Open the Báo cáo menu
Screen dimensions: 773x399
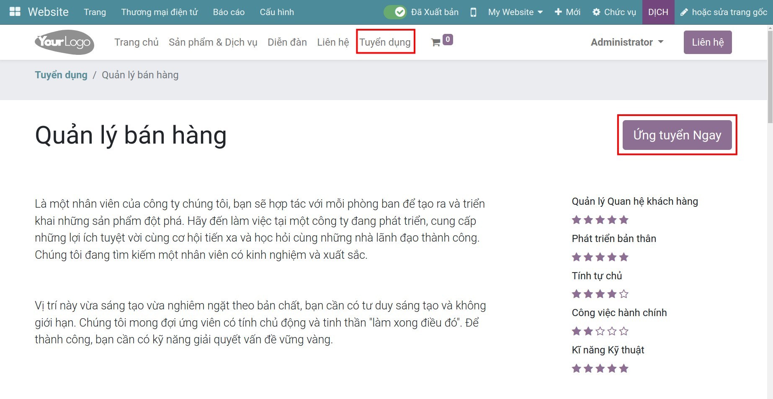[229, 12]
